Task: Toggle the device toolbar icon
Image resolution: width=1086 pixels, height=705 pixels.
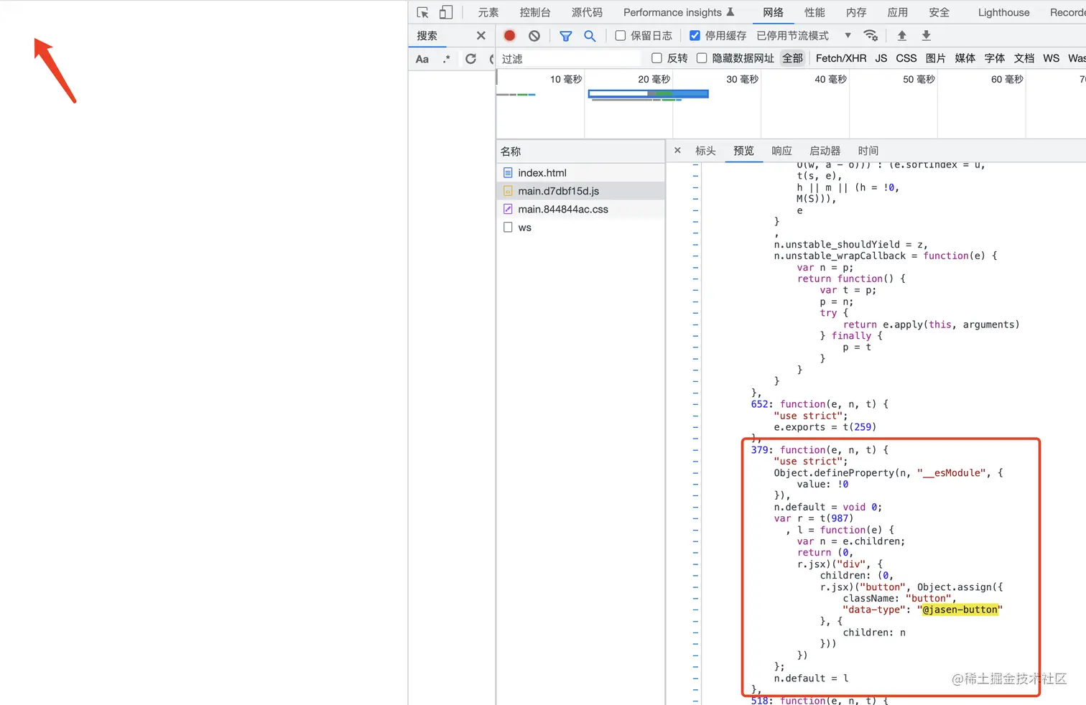Action: [x=446, y=12]
